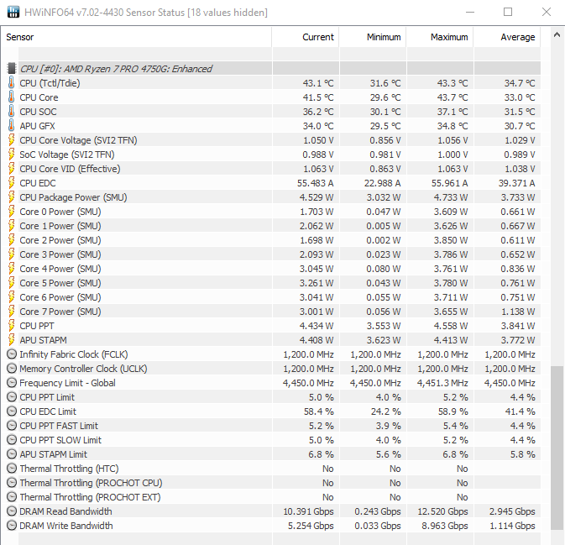Click lightning icon beside CPU EDC

[x=12, y=183]
